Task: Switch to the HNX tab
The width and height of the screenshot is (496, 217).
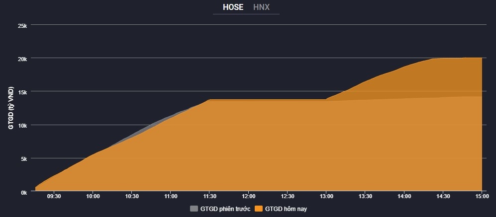Action: pos(262,7)
